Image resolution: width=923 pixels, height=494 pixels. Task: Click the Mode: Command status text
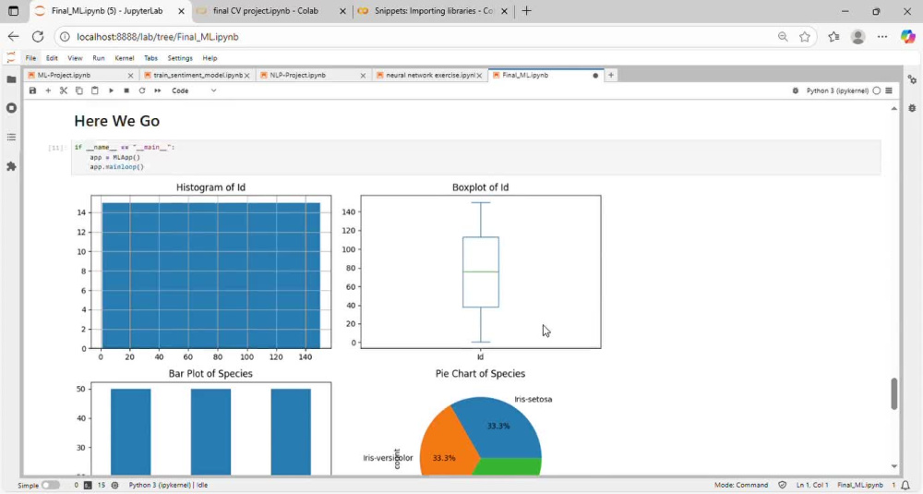pos(741,485)
